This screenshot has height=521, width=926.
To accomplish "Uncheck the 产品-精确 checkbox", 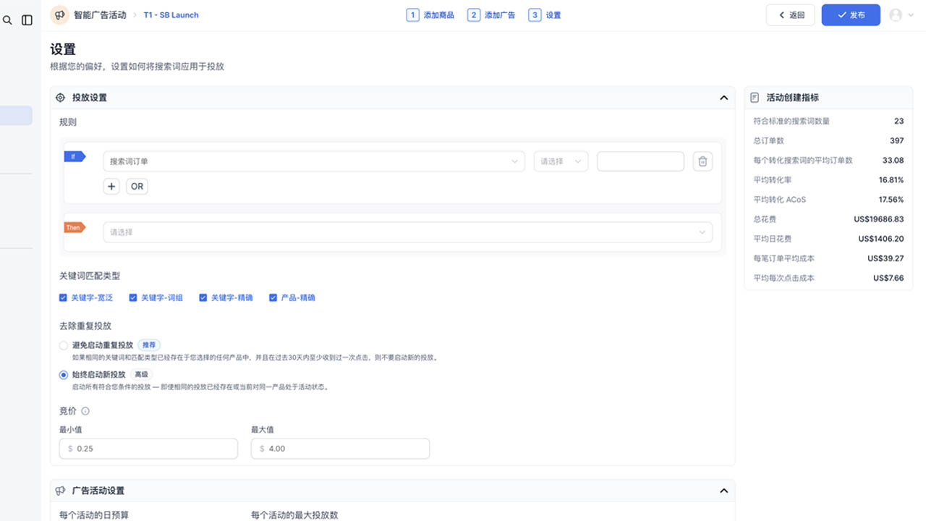I will click(x=273, y=297).
